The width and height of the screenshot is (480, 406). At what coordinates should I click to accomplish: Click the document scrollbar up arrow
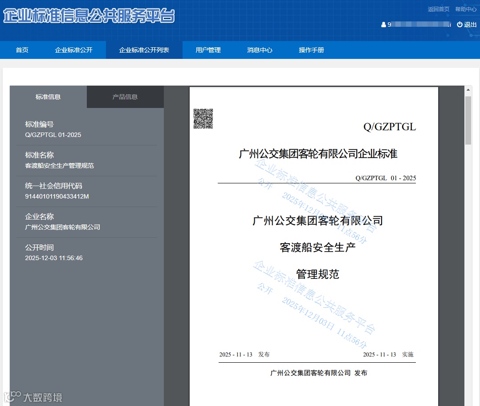coord(468,90)
